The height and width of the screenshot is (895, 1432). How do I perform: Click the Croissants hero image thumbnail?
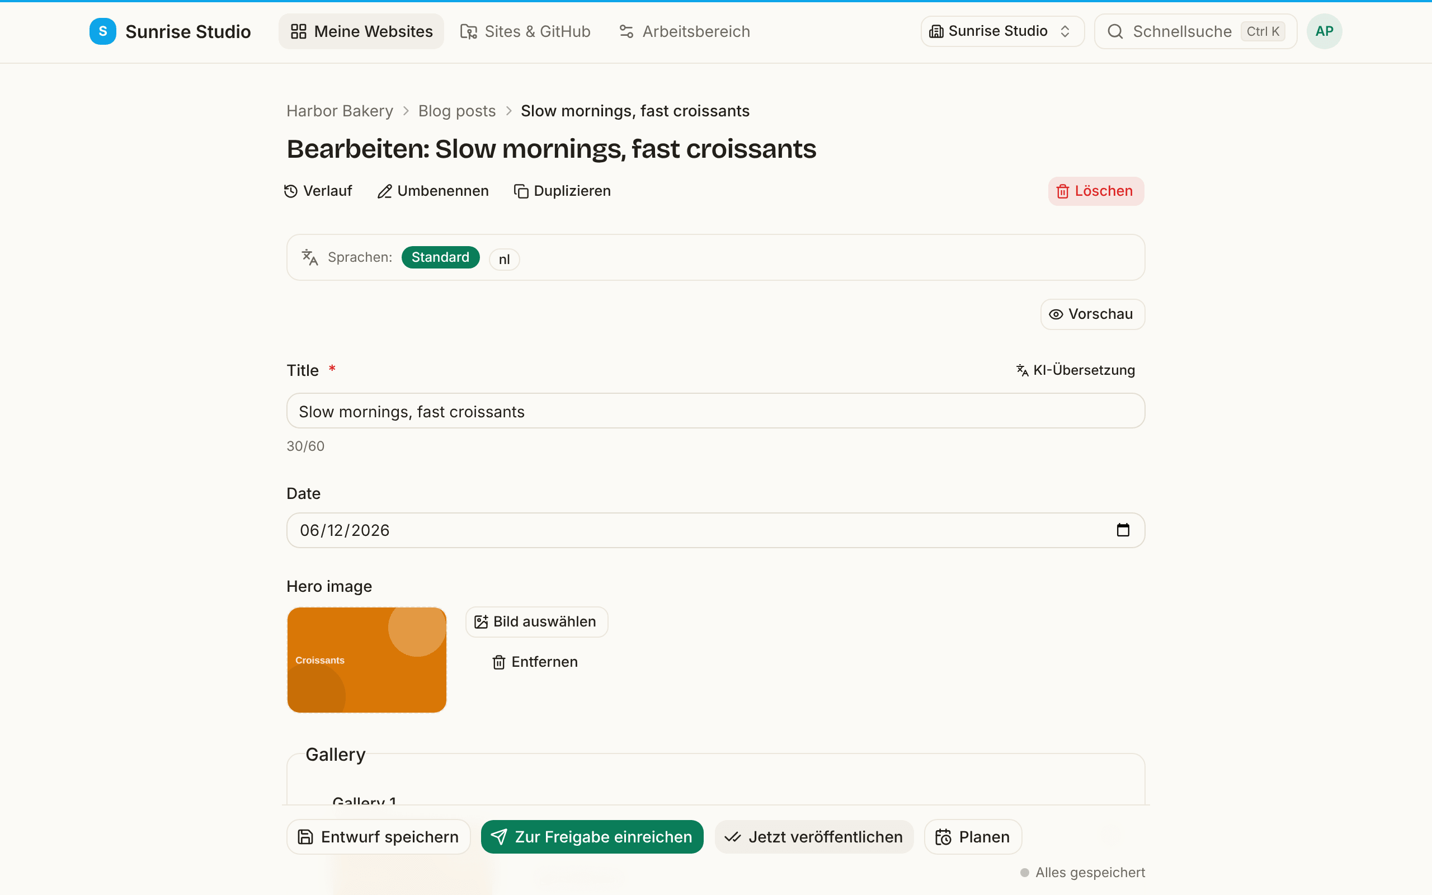[x=366, y=660]
